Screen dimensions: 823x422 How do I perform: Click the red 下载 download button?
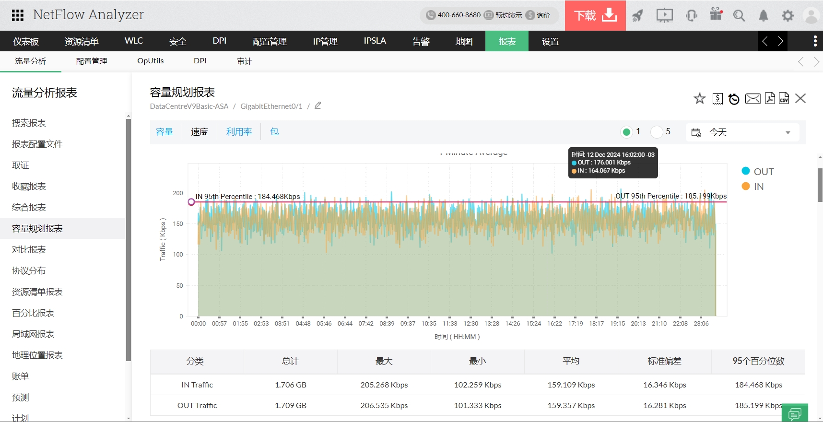click(595, 15)
